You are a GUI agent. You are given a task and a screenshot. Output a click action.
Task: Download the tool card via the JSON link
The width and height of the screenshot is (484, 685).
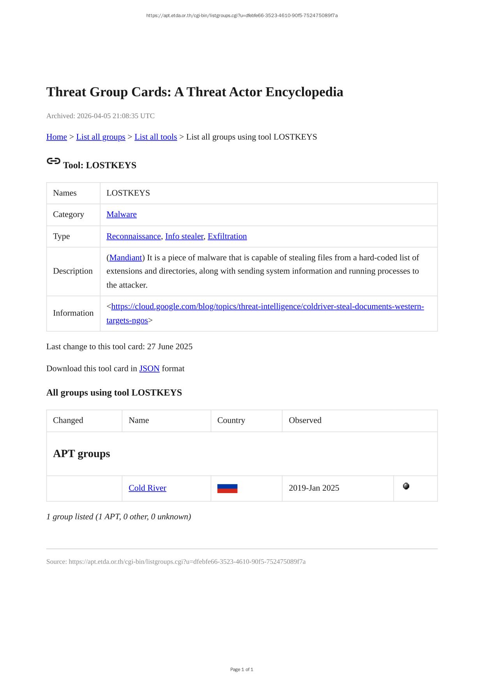pos(149,368)
